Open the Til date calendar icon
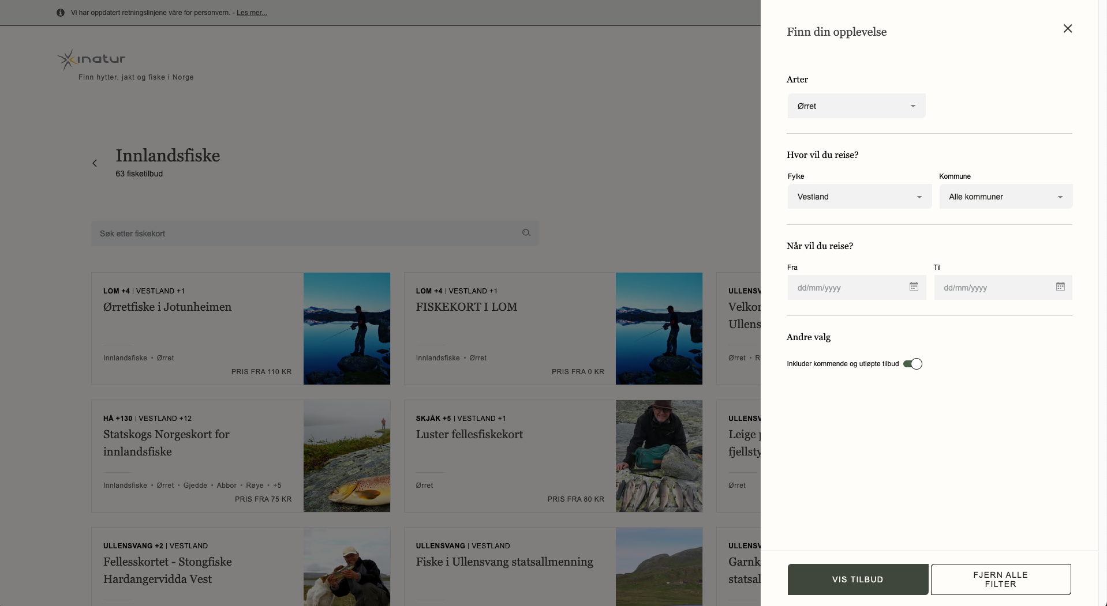The height and width of the screenshot is (606, 1107). tap(1060, 287)
